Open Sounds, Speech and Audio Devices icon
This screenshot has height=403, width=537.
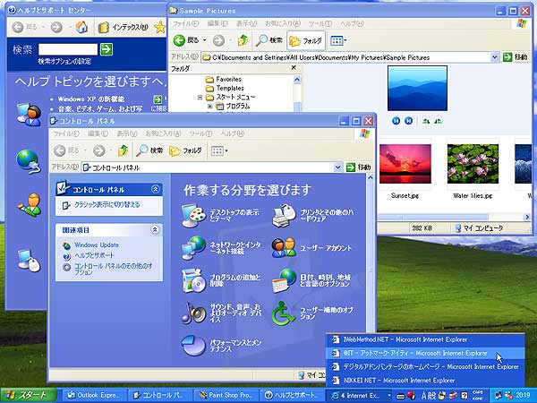pyautogui.click(x=194, y=313)
